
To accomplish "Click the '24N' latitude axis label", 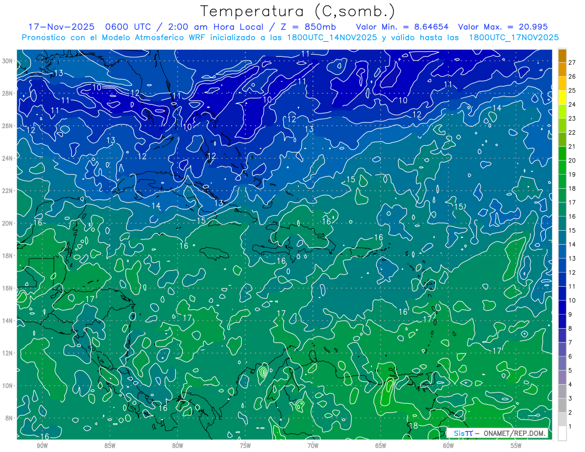I will coord(8,158).
